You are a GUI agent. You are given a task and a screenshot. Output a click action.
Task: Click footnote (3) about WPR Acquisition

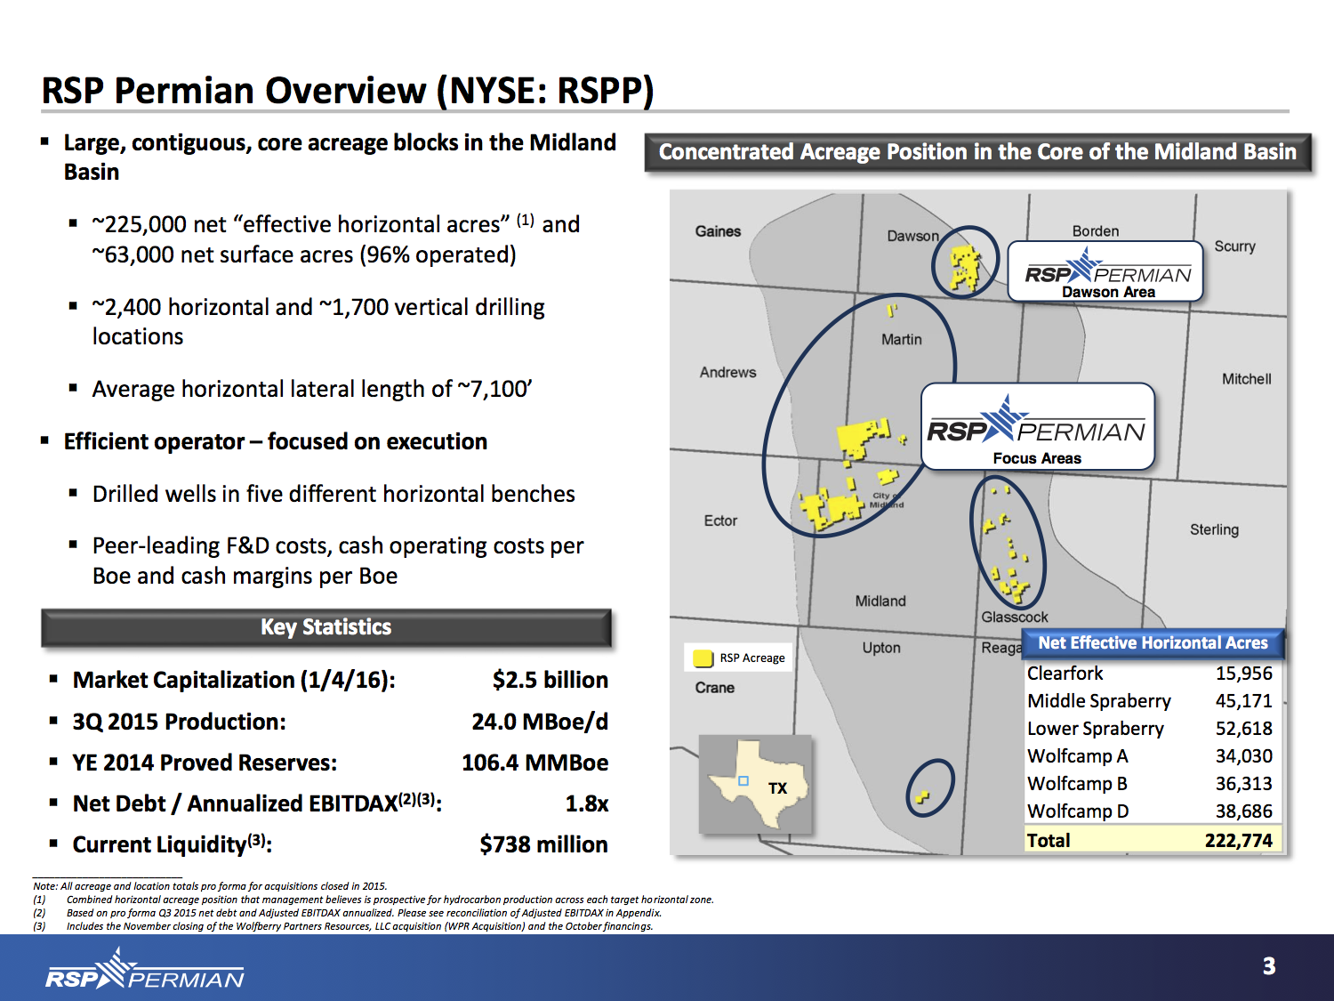[343, 926]
